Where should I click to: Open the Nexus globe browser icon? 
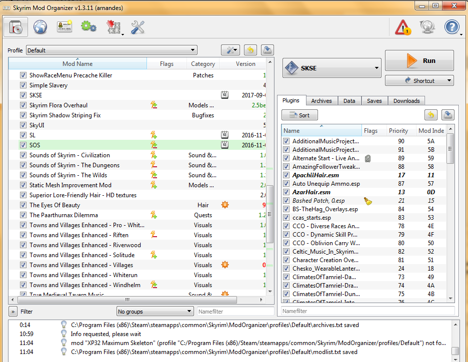[40, 27]
